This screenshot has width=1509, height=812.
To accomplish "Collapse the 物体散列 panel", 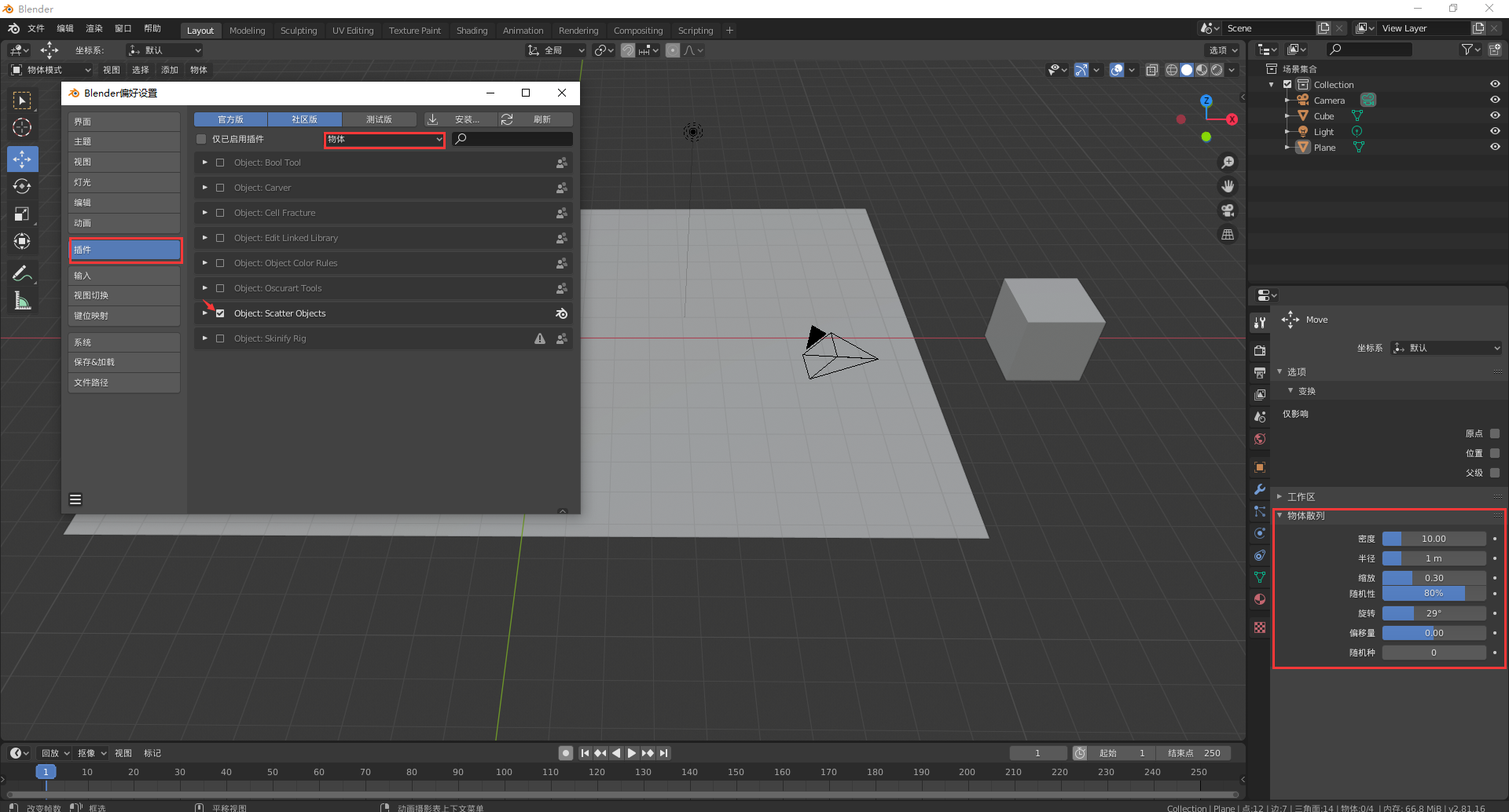I will pyautogui.click(x=1280, y=516).
